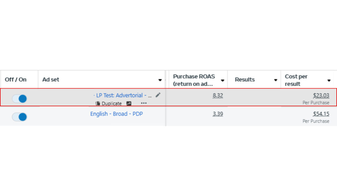Open the Ad set column dropdown arrow

pos(160,80)
